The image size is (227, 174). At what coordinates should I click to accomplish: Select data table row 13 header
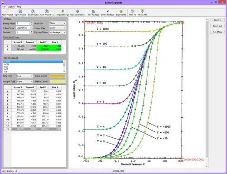point(7,129)
